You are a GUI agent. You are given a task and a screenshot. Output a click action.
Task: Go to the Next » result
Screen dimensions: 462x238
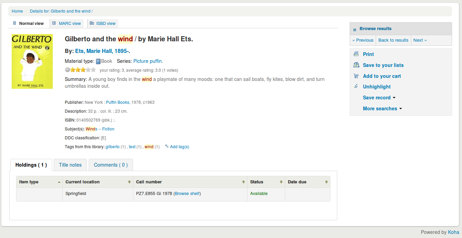(x=420, y=40)
